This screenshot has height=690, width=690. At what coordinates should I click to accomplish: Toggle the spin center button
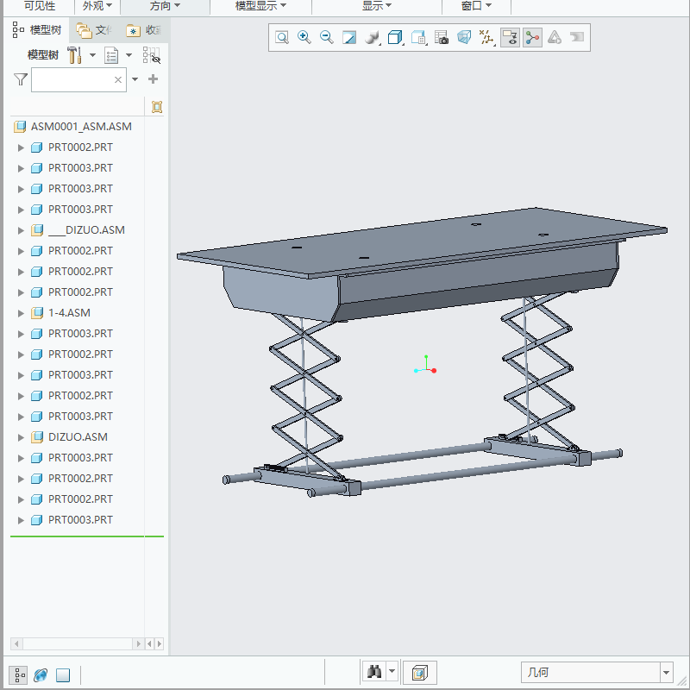pos(532,37)
